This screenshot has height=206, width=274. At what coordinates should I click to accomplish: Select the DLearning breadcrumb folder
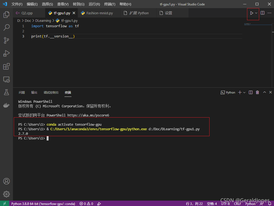[43, 20]
